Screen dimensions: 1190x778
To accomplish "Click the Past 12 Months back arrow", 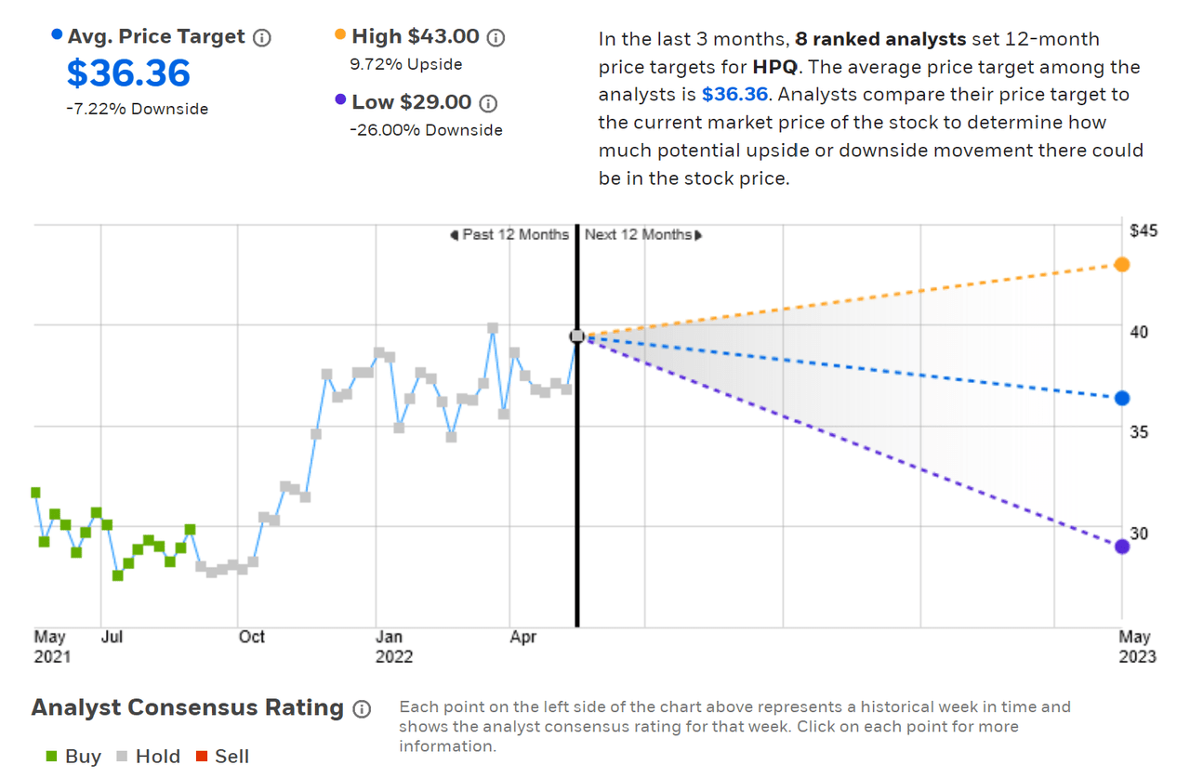I will pos(455,235).
